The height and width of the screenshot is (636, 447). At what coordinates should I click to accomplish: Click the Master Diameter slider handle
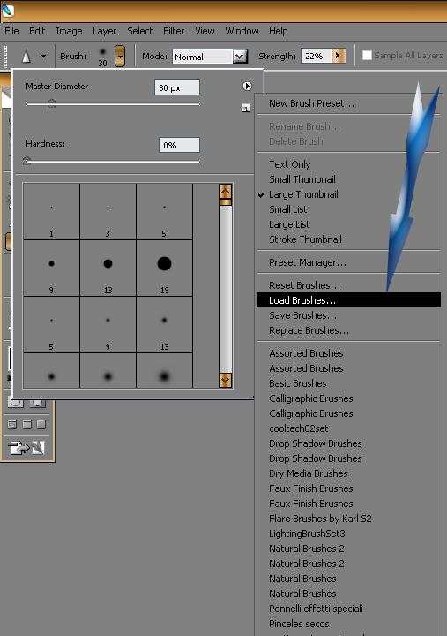pyautogui.click(x=51, y=103)
